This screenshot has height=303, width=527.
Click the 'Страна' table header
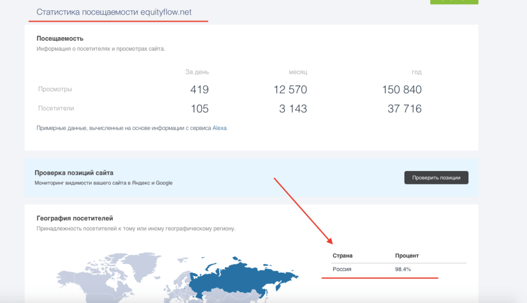click(342, 255)
